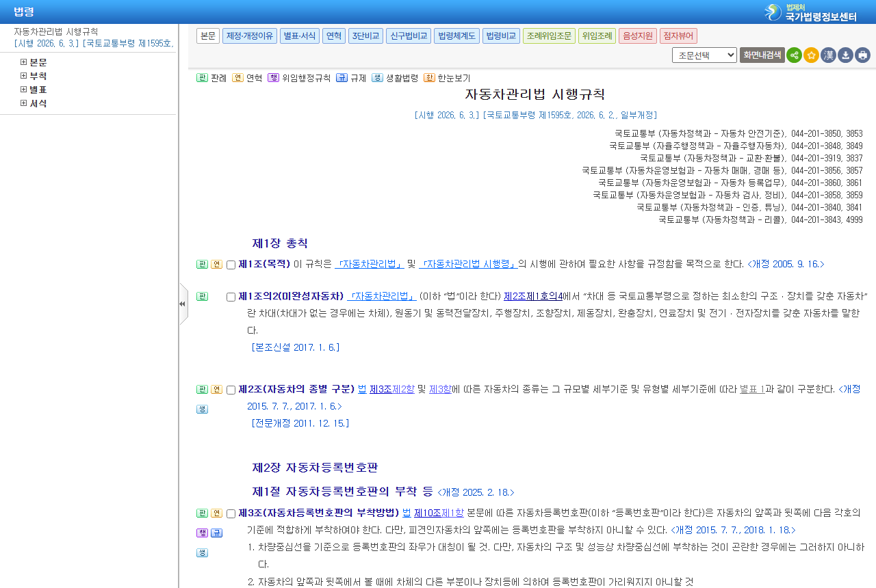Open the 제3조제2항 link in 제2조
876x588 pixels.
tap(392, 390)
